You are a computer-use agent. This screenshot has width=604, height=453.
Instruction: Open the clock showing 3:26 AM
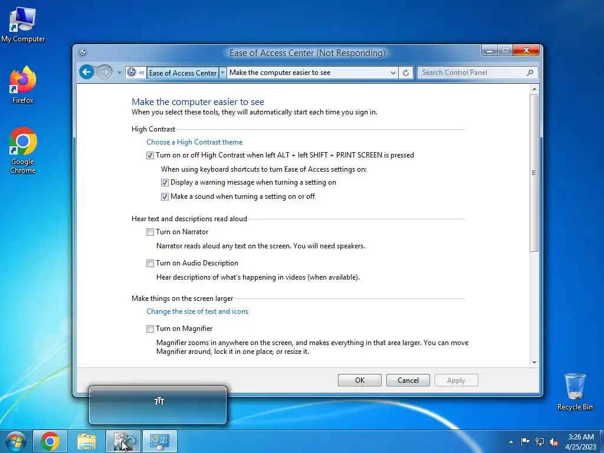[x=581, y=442]
